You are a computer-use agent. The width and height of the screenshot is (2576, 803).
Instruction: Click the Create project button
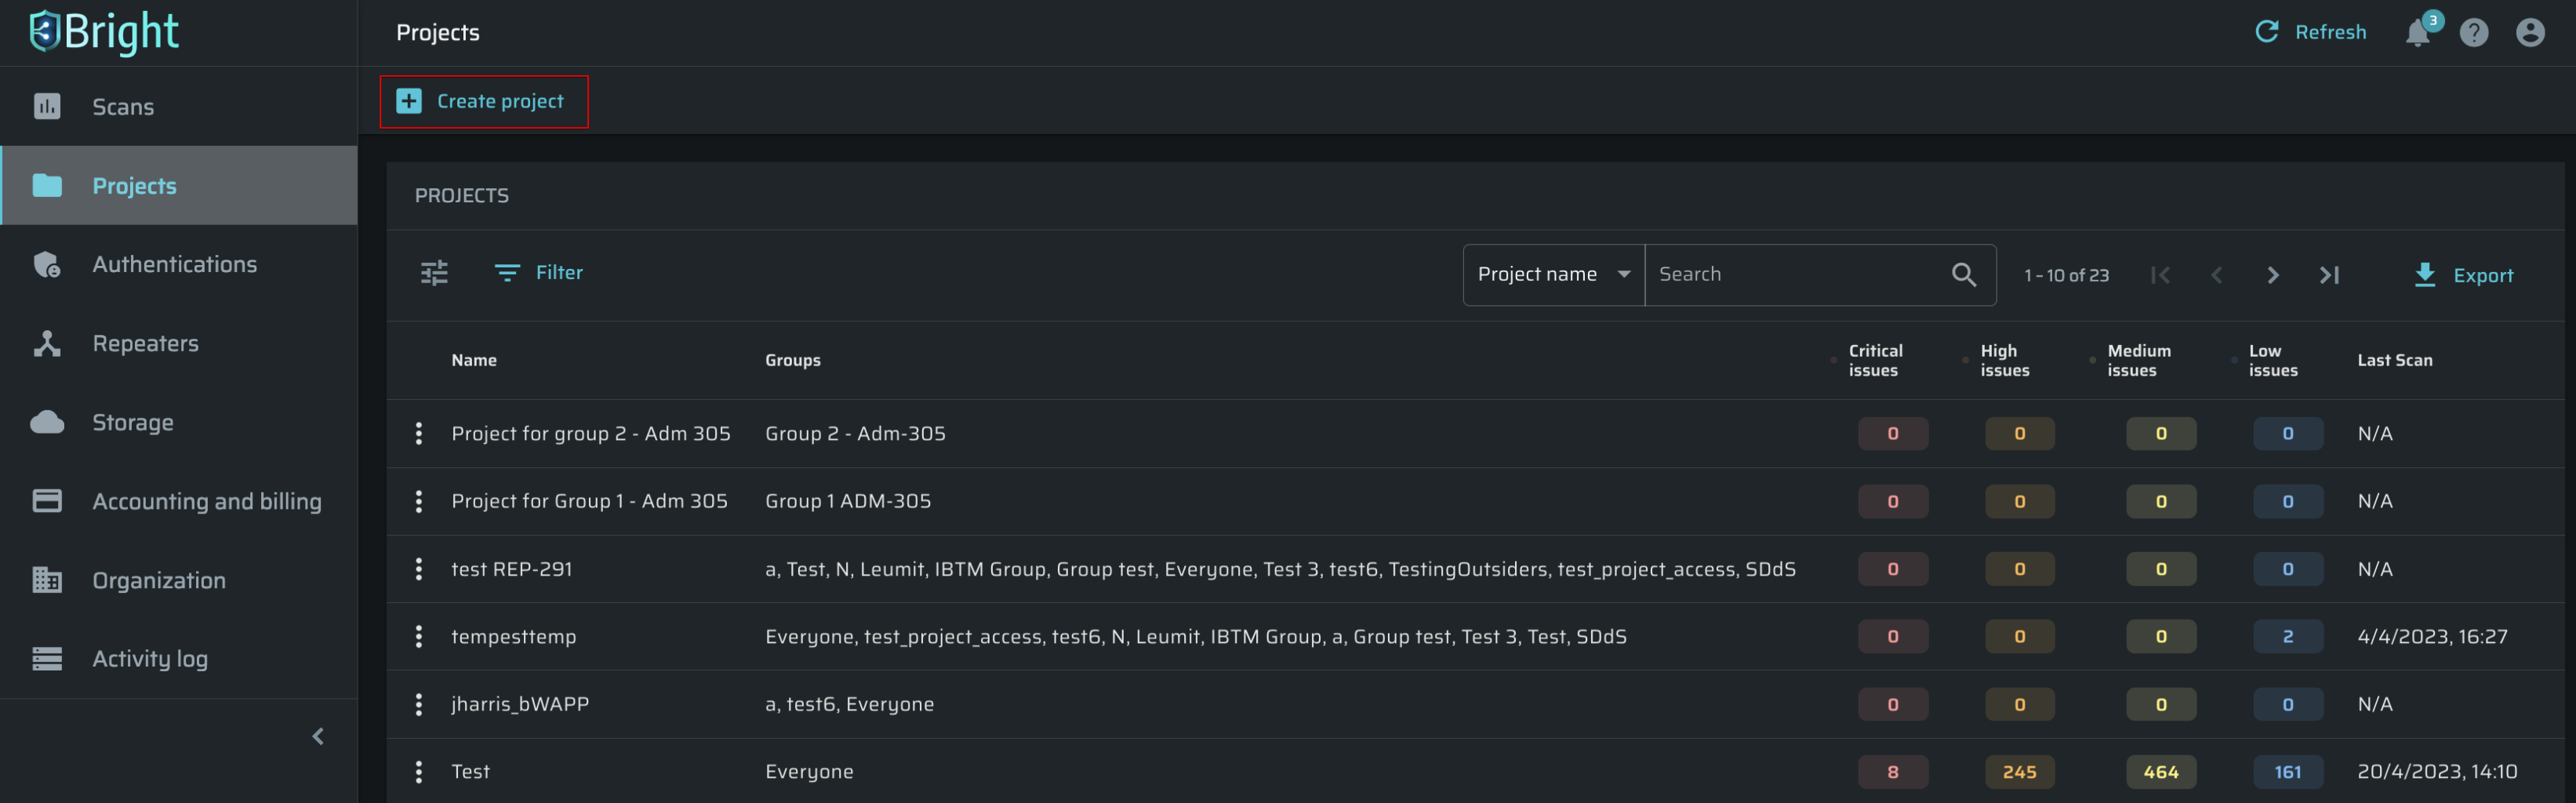(484, 101)
